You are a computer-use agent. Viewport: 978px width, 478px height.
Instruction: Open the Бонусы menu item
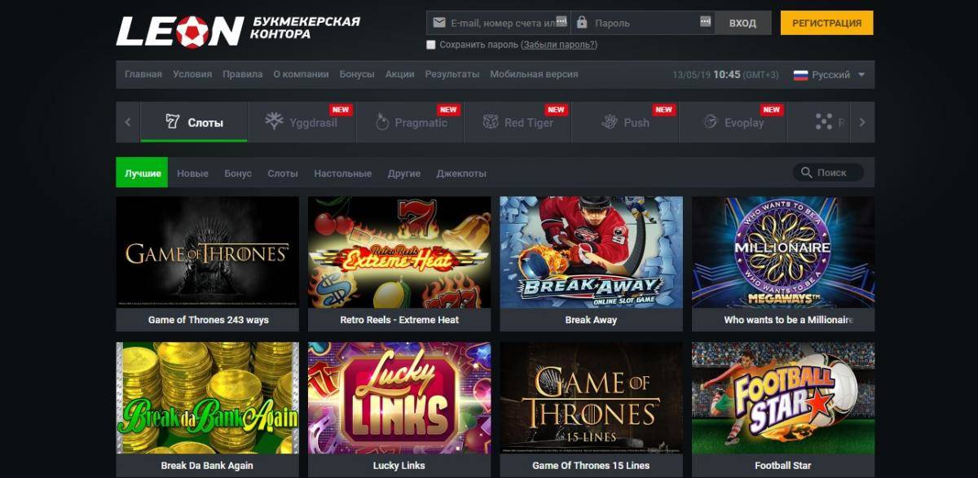click(357, 74)
